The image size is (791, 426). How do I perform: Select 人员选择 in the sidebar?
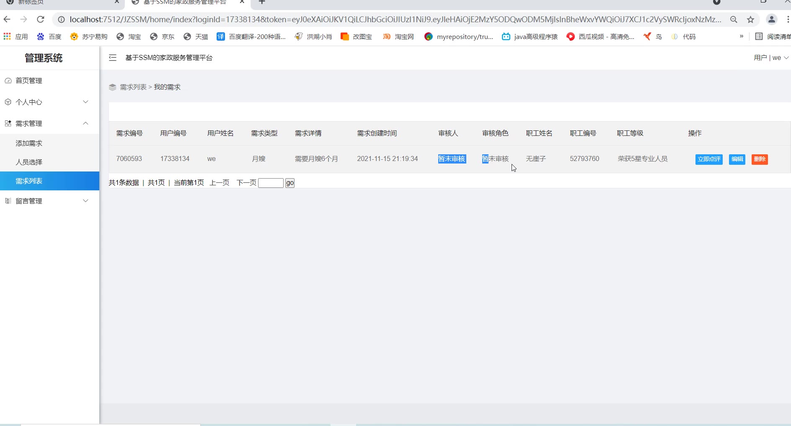point(49,162)
